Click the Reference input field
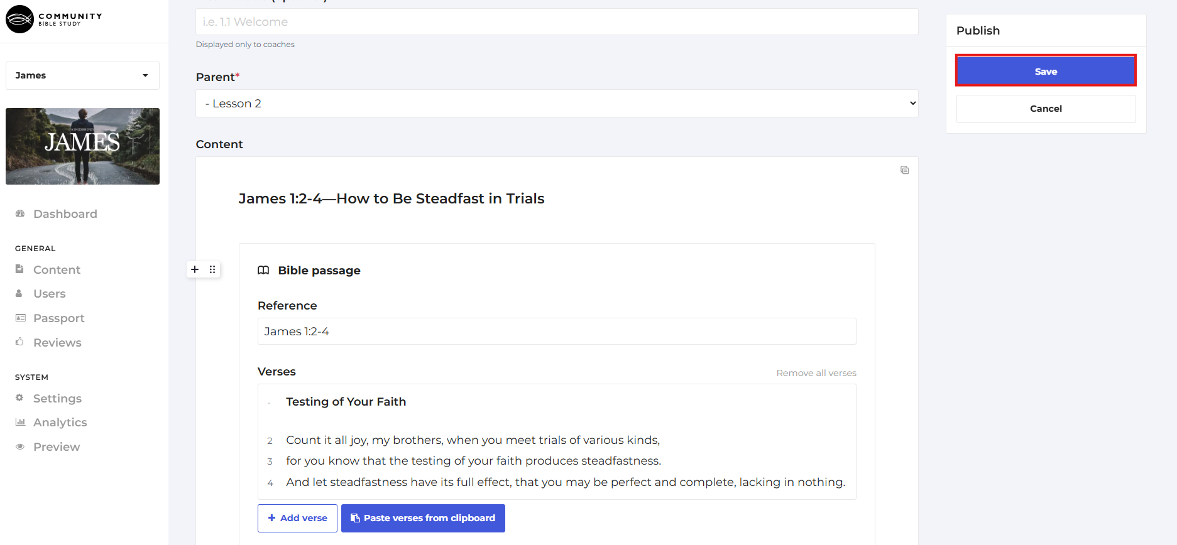Viewport: 1177px width, 545px height. click(x=556, y=332)
